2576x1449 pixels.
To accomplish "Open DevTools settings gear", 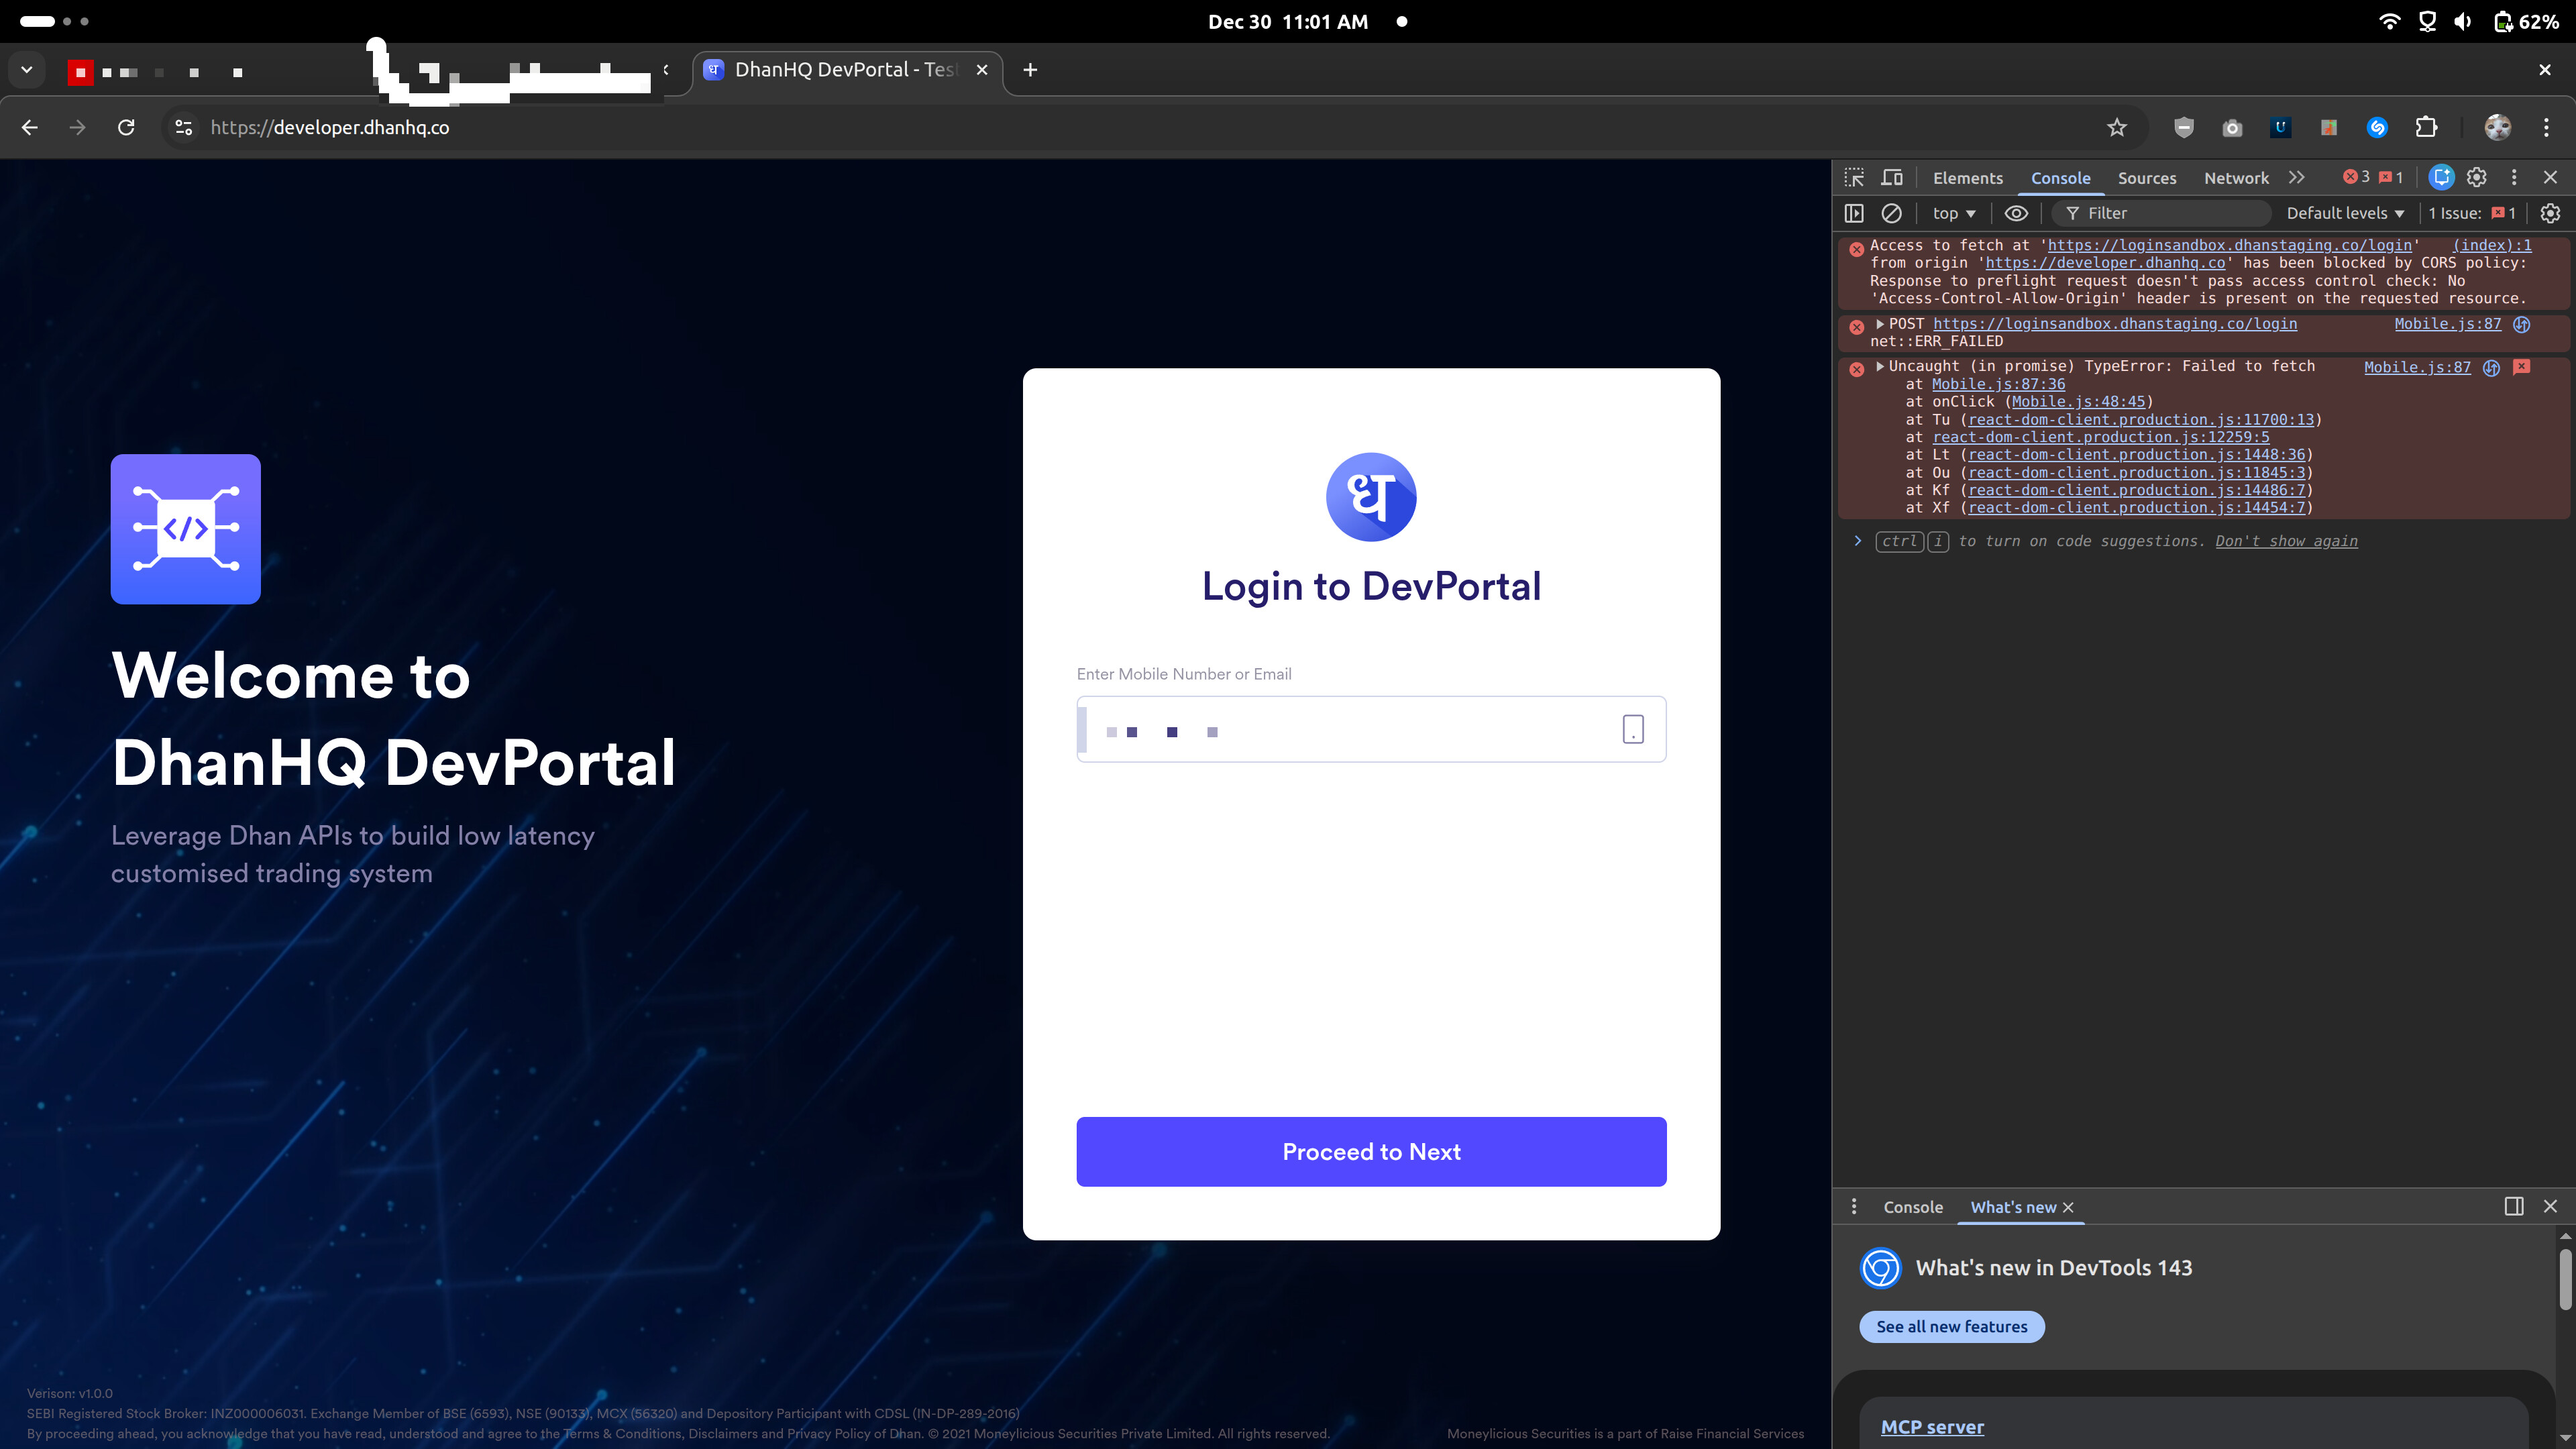I will 2476,177.
